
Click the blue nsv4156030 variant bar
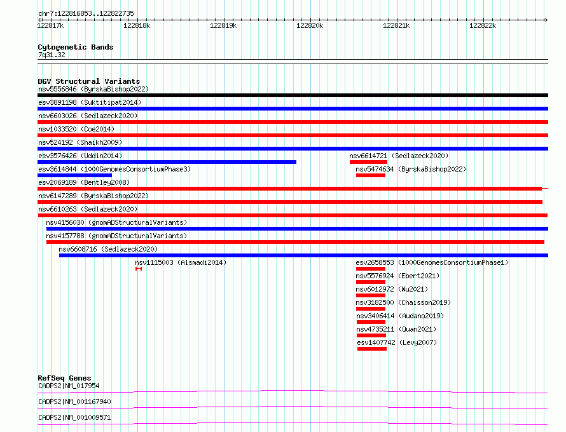point(297,229)
